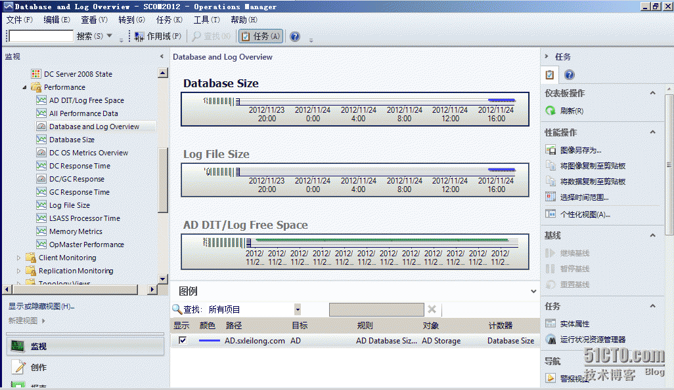Click 显示或隐藏视图(H)... link

pos(41,306)
